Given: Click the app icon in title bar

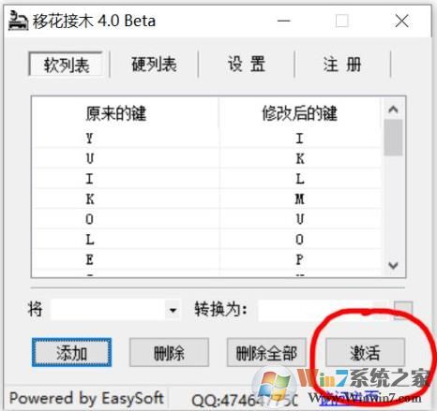Looking at the screenshot, I should 18,21.
